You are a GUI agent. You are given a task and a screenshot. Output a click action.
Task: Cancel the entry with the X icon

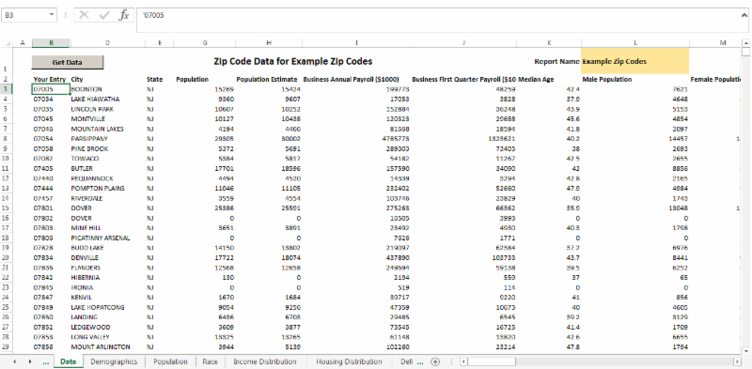[85, 15]
